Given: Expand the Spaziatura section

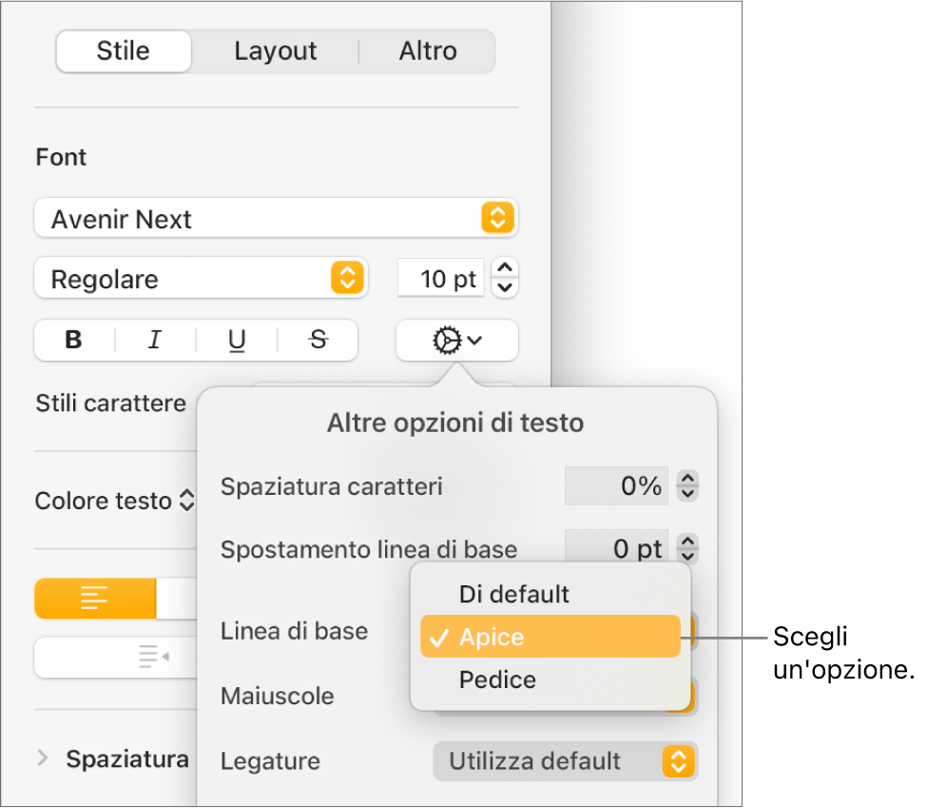Looking at the screenshot, I should click(43, 758).
